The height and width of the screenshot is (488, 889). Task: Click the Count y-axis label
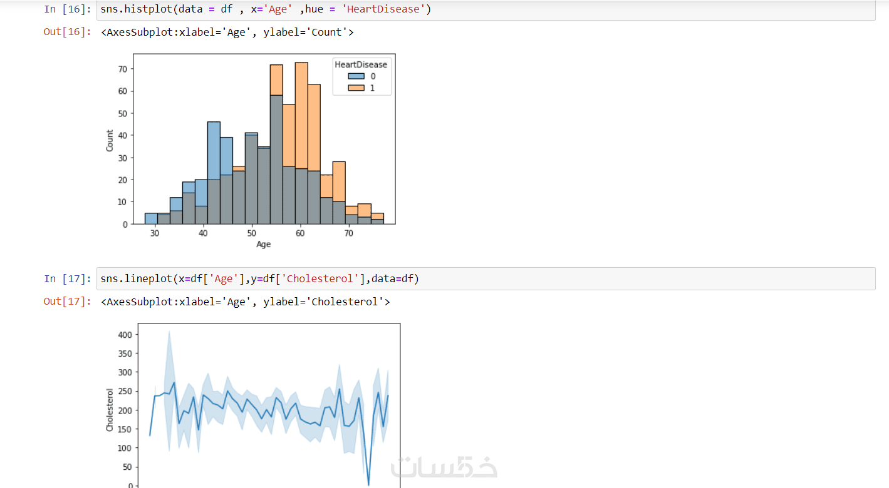click(x=110, y=140)
